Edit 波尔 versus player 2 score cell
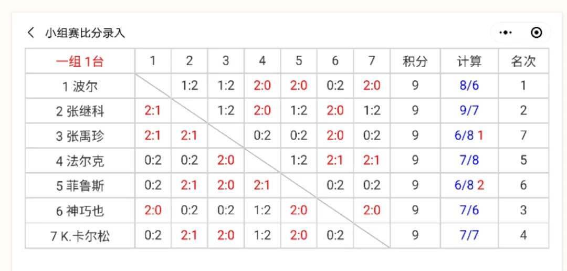 (189, 86)
